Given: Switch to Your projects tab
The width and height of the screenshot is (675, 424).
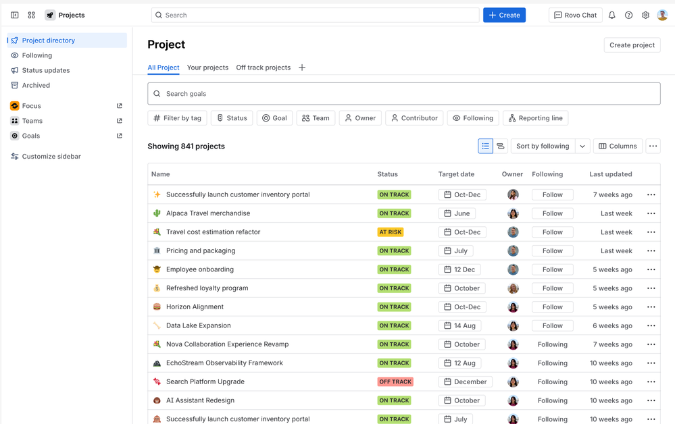Looking at the screenshot, I should point(207,68).
